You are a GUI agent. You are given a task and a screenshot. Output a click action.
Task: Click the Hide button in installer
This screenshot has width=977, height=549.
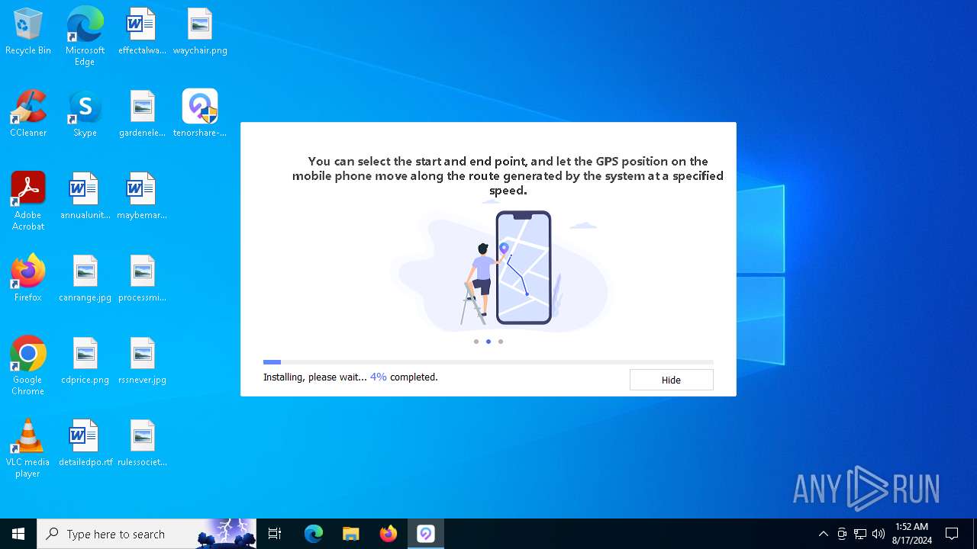pyautogui.click(x=671, y=380)
